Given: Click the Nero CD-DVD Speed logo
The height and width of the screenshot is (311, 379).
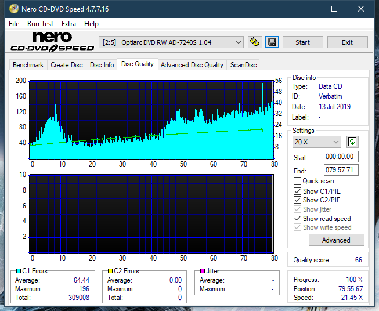Looking at the screenshot, I should click(52, 42).
